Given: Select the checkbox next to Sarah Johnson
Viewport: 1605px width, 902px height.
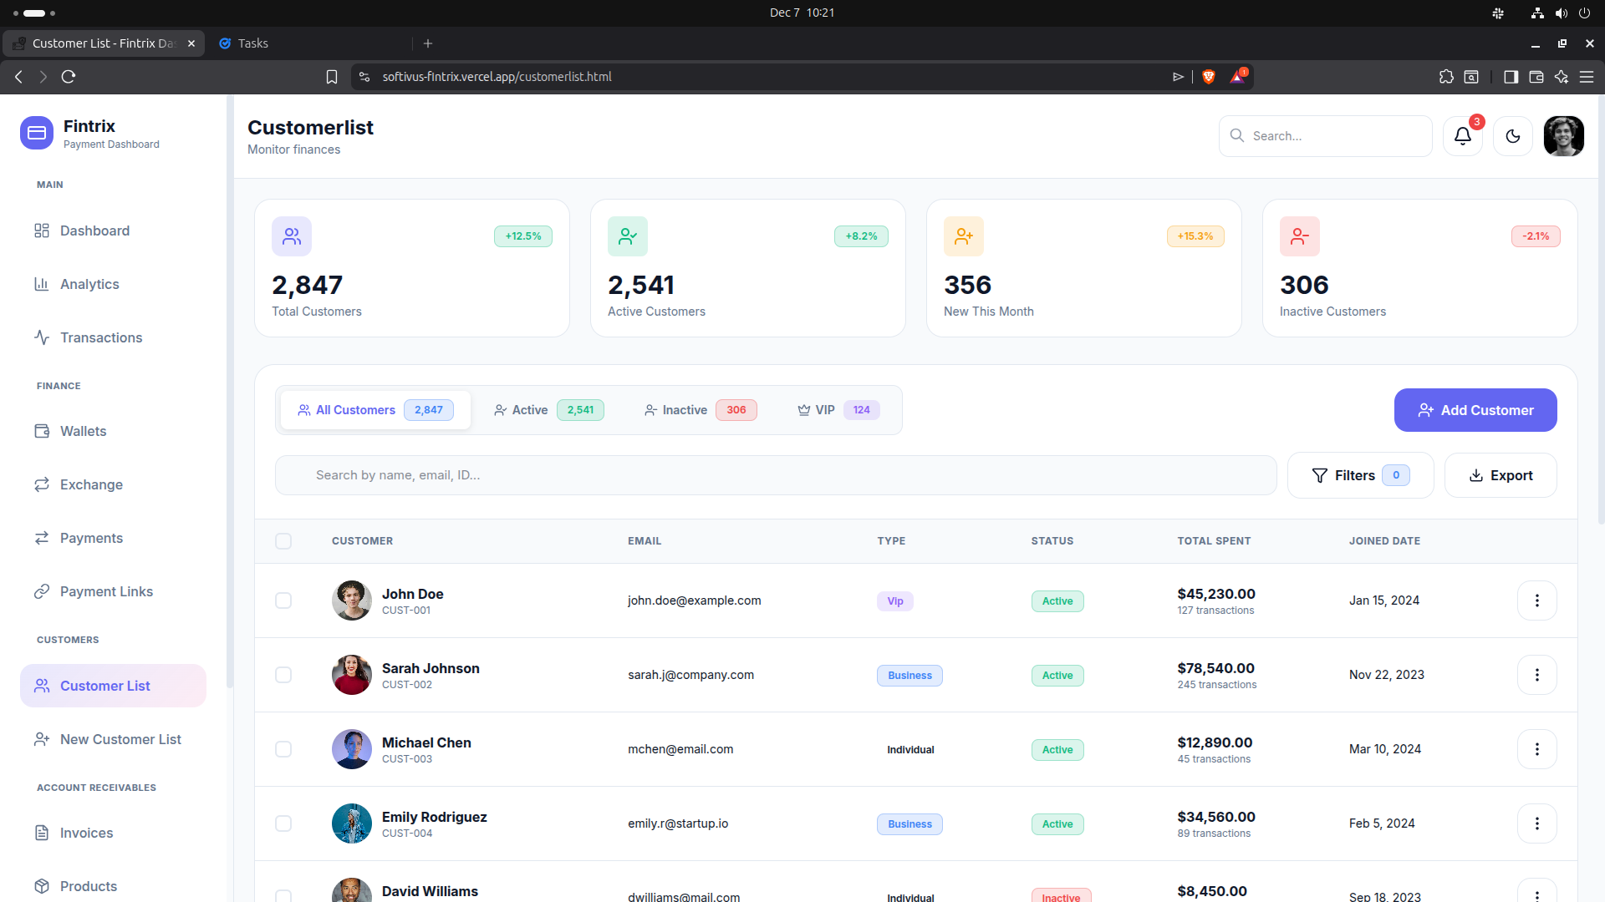Looking at the screenshot, I should tap(283, 675).
